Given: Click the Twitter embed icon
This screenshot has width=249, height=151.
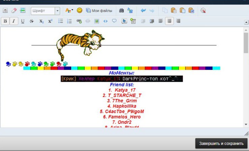Looking at the screenshot, I should (x=124, y=21).
